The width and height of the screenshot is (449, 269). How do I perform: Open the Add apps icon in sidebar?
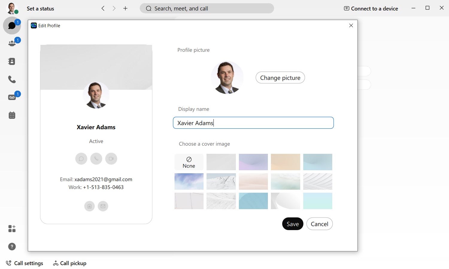pos(12,229)
